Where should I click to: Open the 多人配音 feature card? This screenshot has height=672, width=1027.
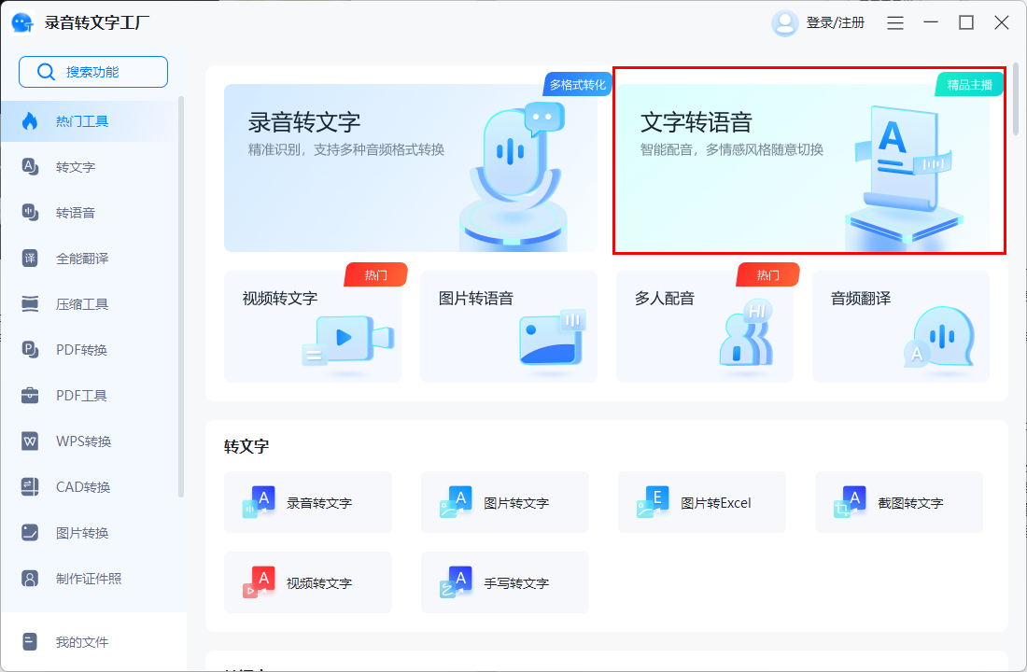704,327
